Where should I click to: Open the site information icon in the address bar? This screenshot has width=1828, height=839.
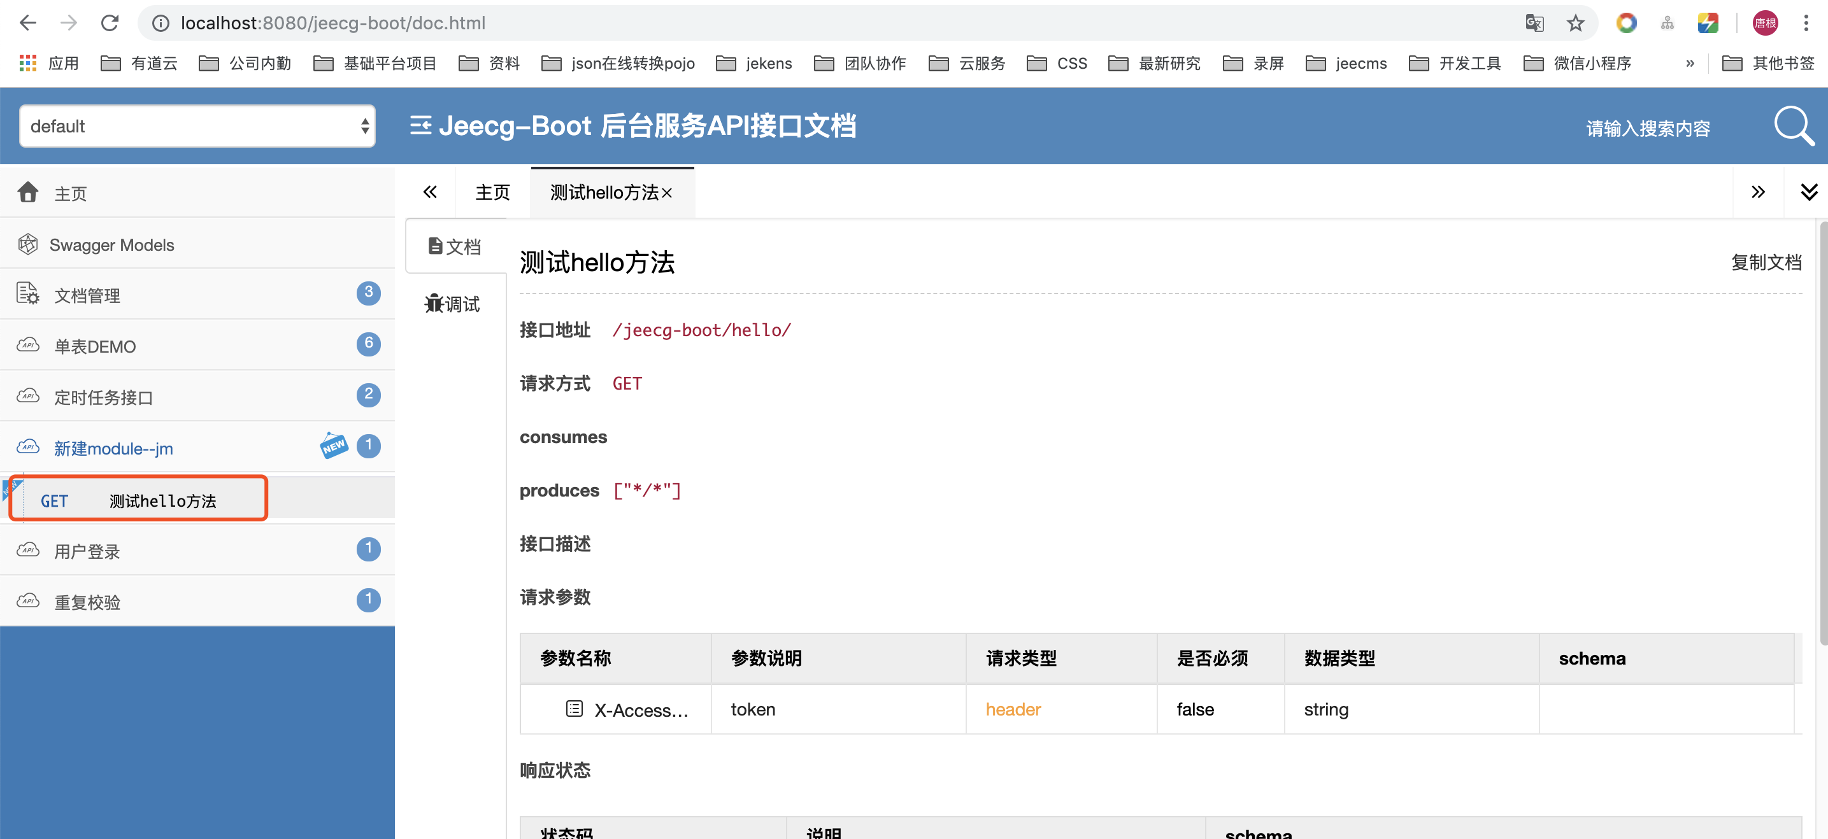click(161, 24)
